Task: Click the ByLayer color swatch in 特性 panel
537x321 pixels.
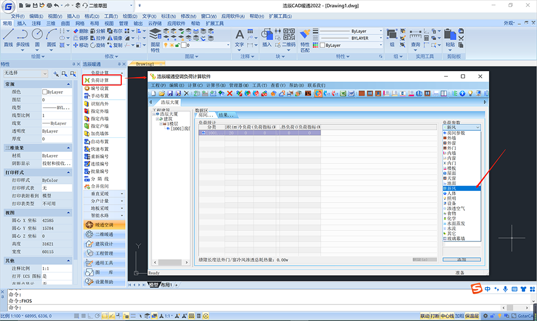Action: (x=45, y=92)
